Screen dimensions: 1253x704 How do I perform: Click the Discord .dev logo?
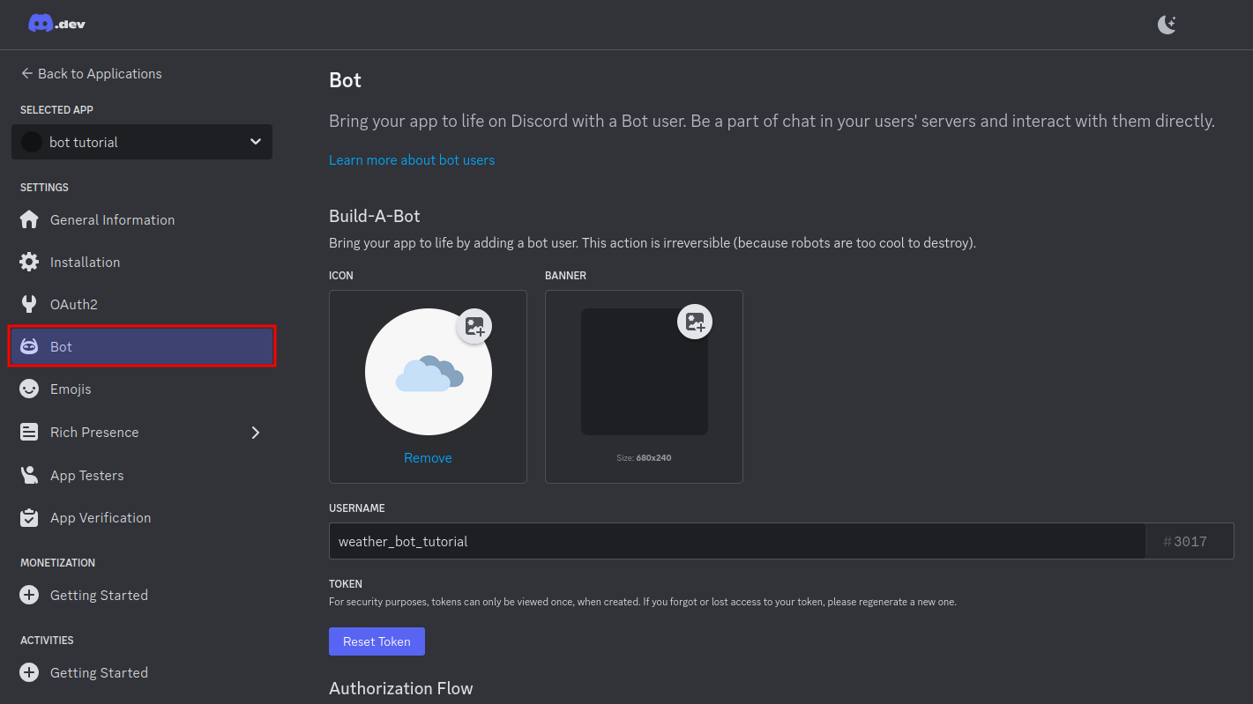[x=56, y=24]
